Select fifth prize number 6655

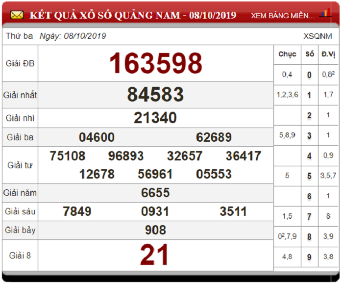(x=155, y=193)
